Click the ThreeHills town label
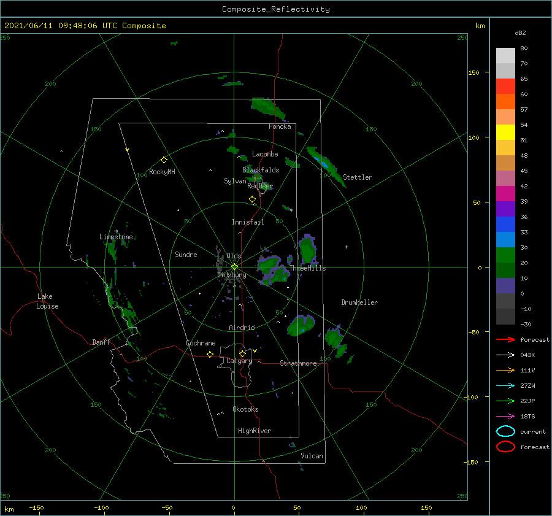552x516 pixels. (307, 268)
